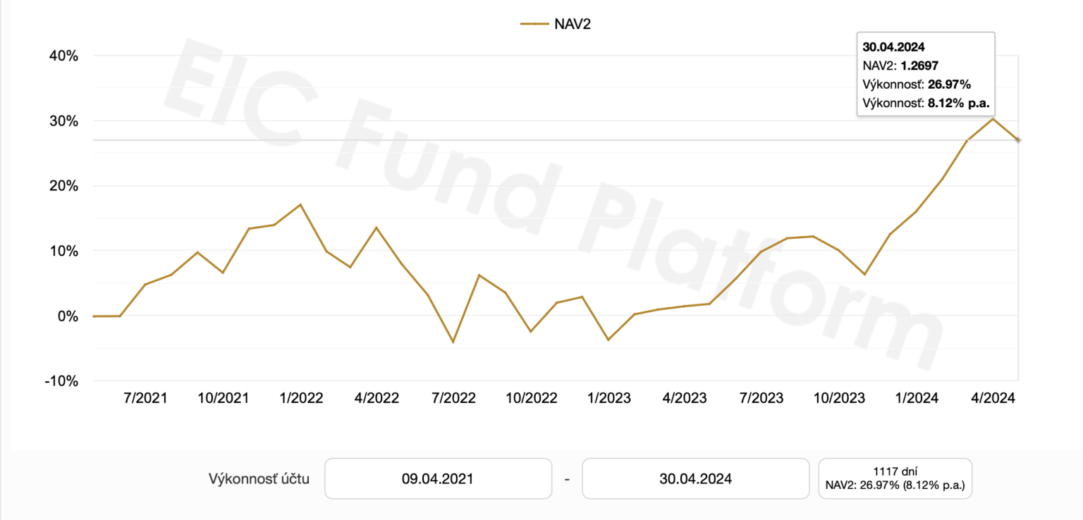This screenshot has width=1083, height=520.
Task: Click the 1/2023 x-axis label
Action: [608, 398]
